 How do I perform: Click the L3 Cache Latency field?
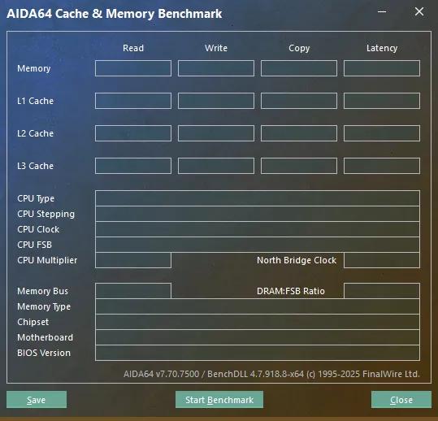[x=382, y=166]
